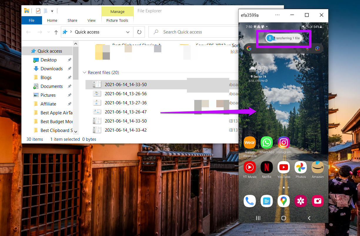Image resolution: width=360 pixels, height=236 pixels.
Task: Open the File menu
Action: pos(32,20)
